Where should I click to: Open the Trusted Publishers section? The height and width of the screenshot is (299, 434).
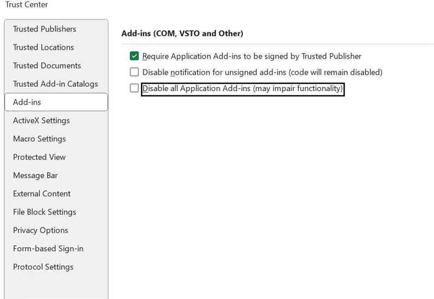[x=56, y=29]
